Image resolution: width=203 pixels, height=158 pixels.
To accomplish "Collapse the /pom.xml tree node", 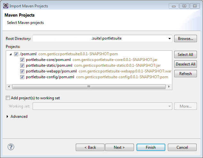I will click(x=11, y=54).
